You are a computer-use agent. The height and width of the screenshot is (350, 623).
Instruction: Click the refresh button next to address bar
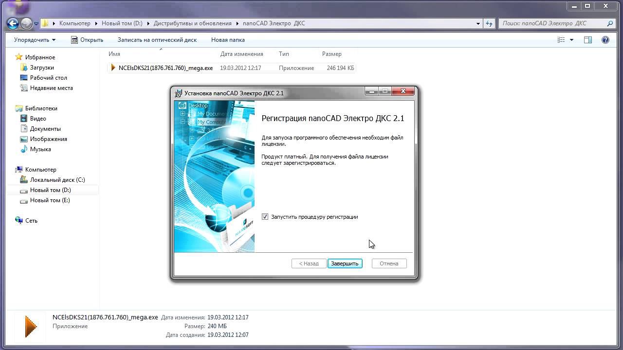[489, 23]
